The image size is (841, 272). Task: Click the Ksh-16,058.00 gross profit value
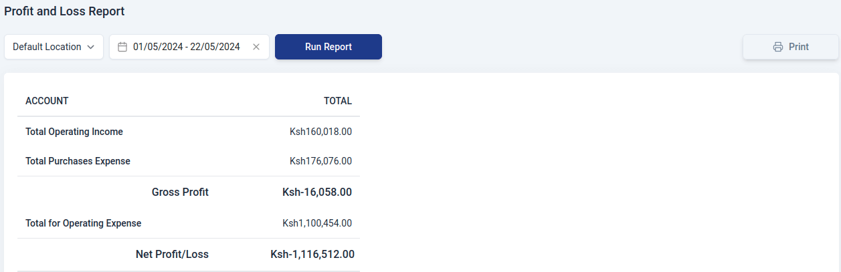(x=317, y=192)
